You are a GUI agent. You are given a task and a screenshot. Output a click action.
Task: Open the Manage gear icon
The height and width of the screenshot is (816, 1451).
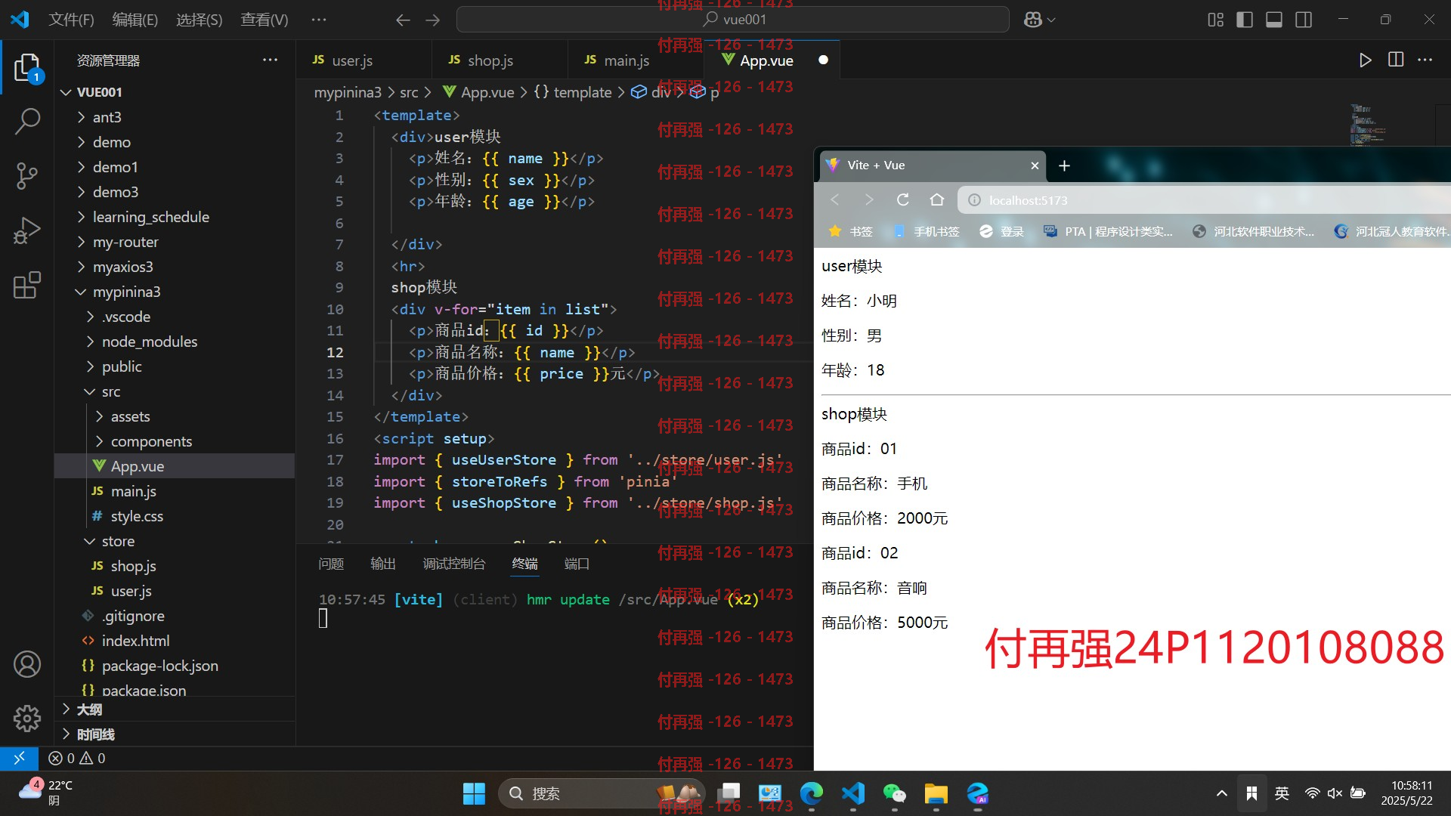pos(27,718)
